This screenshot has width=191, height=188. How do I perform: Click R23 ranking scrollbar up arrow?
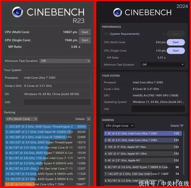click(89, 126)
